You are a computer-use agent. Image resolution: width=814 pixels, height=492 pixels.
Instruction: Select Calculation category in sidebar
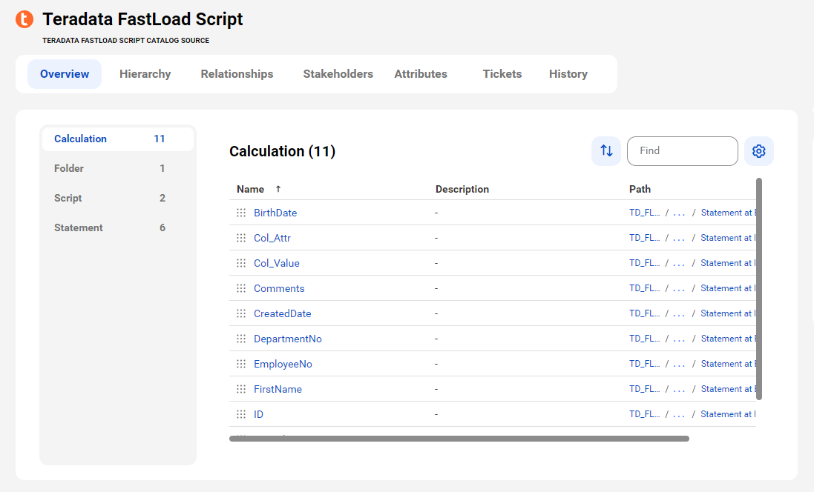(x=118, y=139)
